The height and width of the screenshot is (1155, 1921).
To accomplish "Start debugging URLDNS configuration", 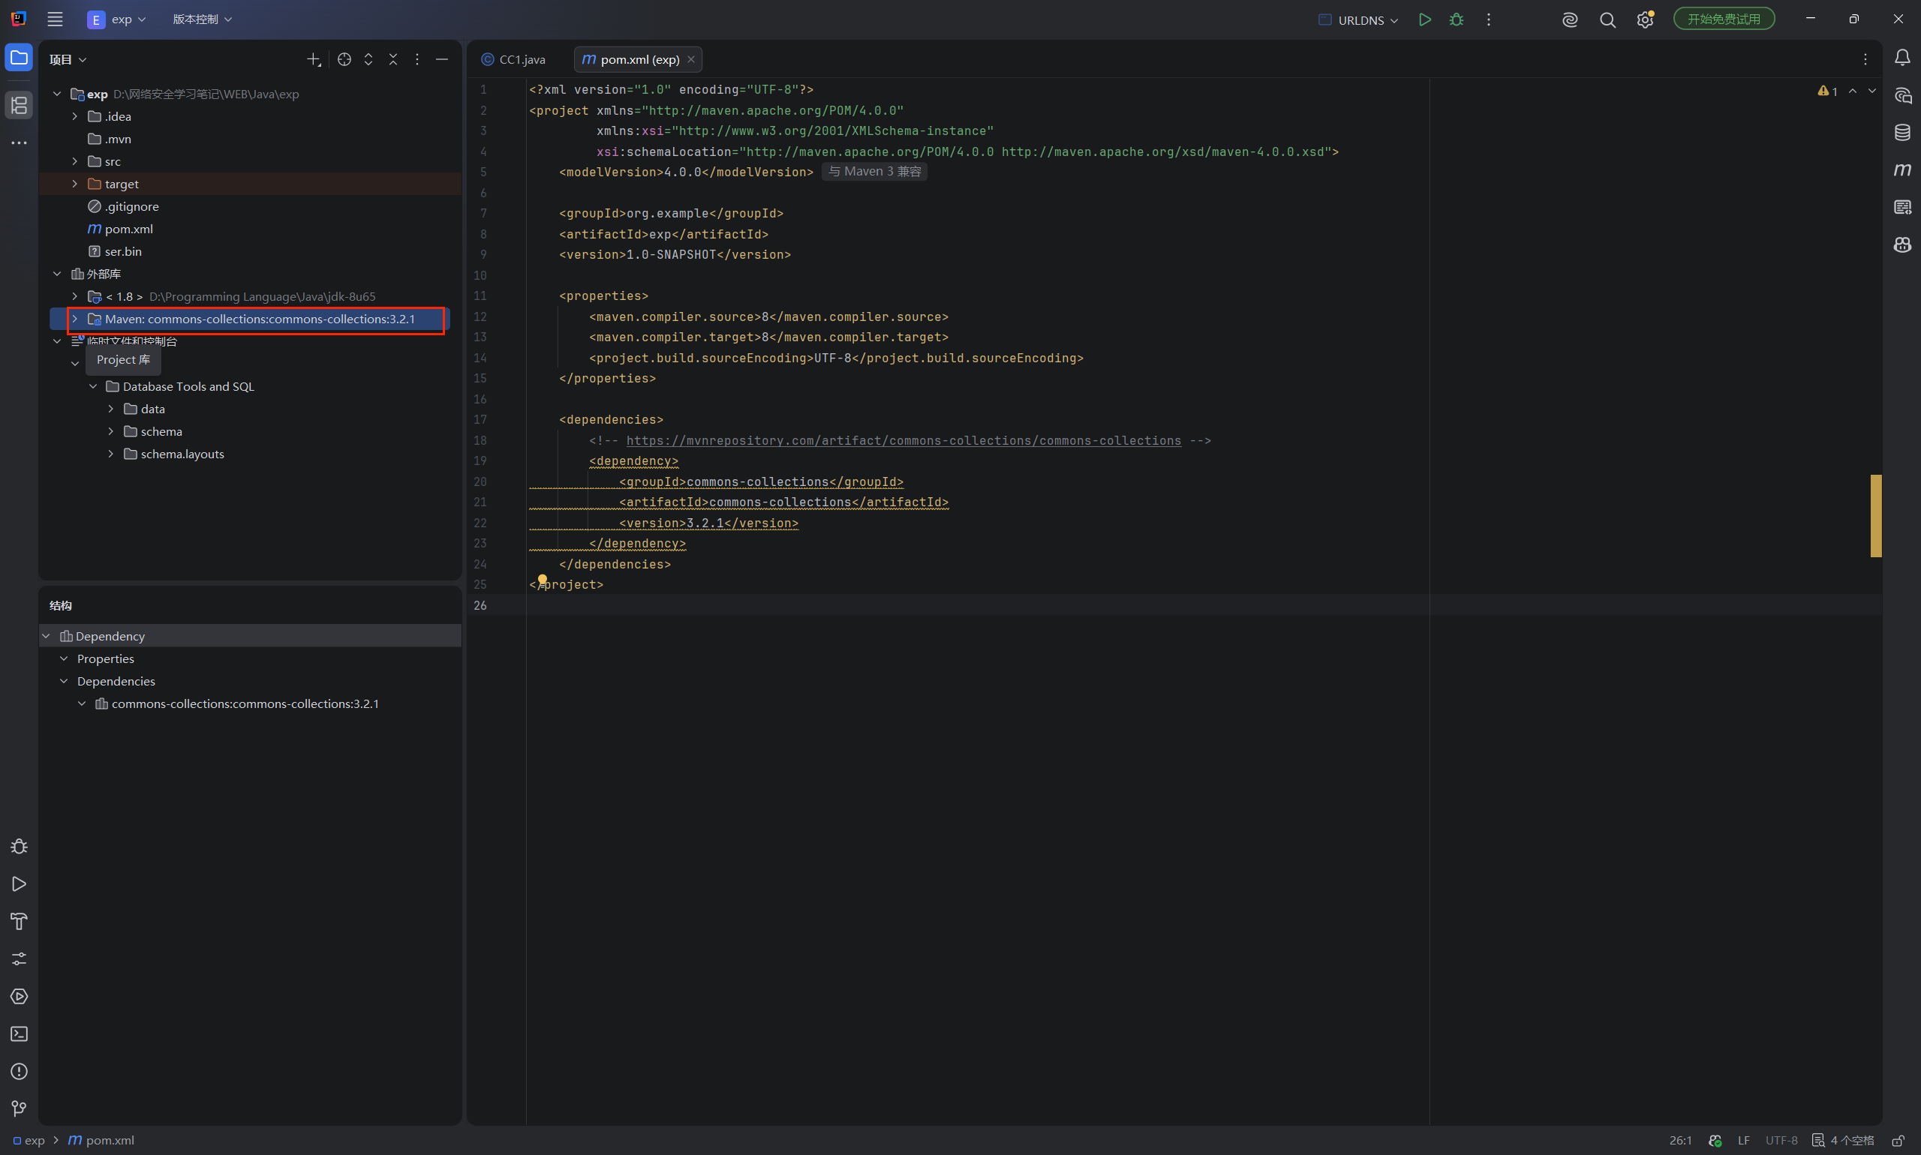I will tap(1456, 19).
